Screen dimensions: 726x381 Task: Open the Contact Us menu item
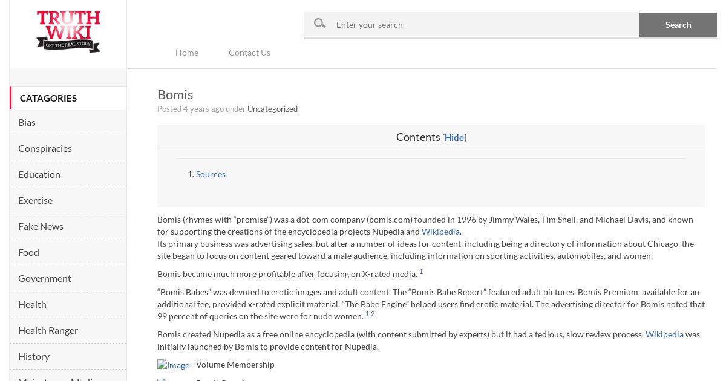pyautogui.click(x=249, y=53)
